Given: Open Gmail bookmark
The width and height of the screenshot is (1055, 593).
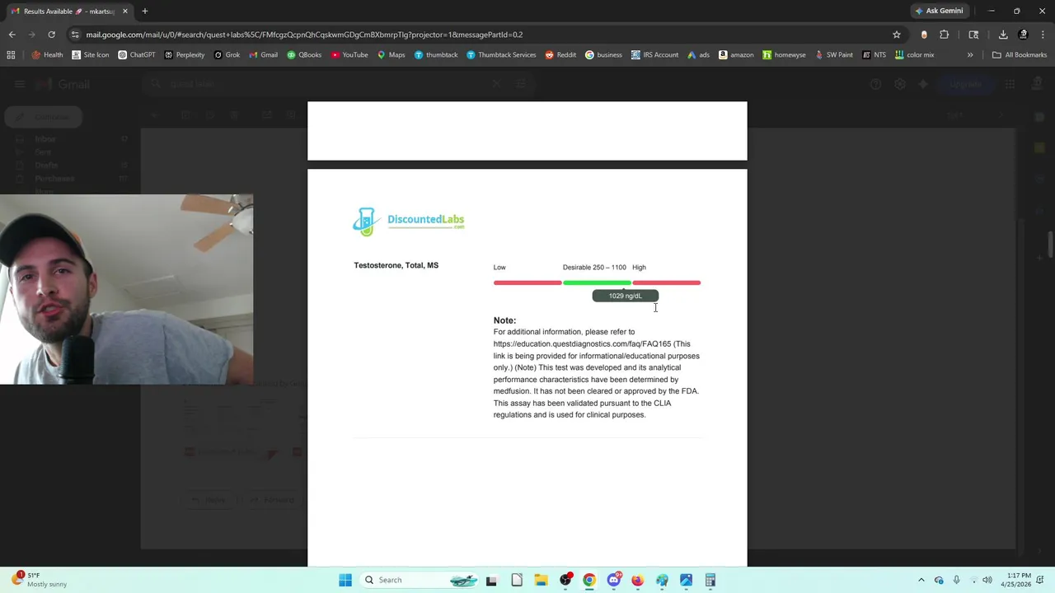Looking at the screenshot, I should [x=263, y=55].
